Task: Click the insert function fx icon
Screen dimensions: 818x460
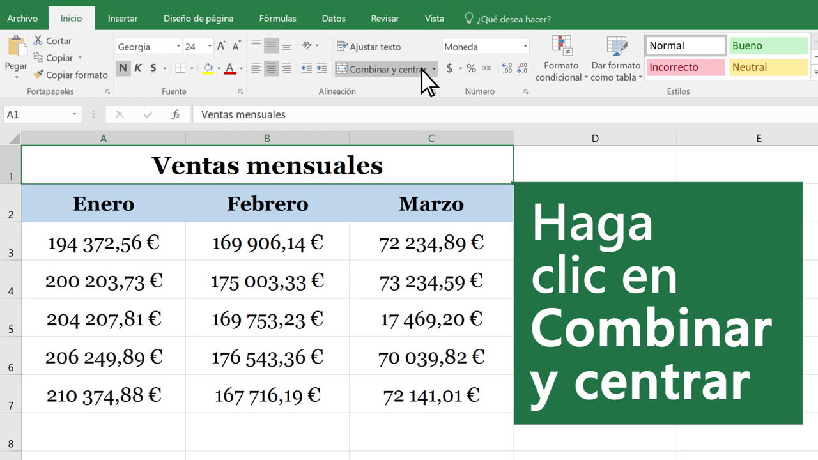Action: click(x=176, y=115)
